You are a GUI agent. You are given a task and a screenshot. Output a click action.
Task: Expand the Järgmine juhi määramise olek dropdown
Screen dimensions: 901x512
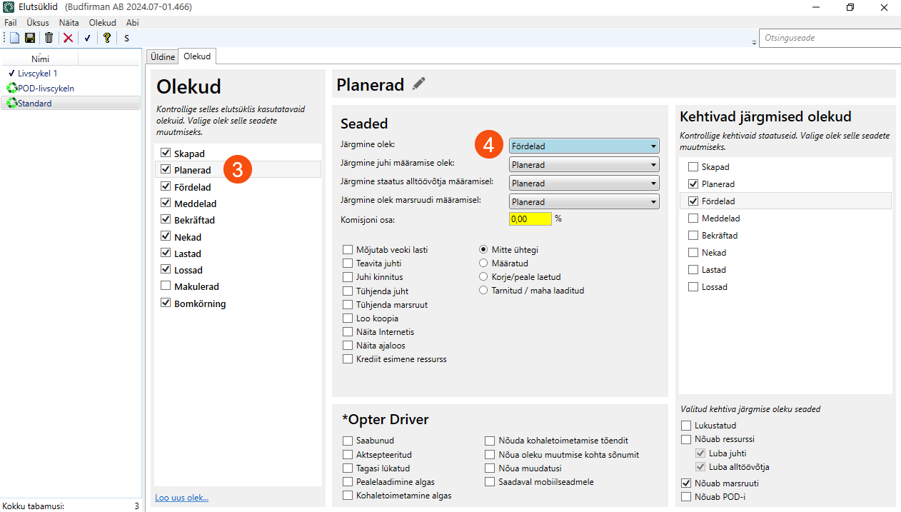pyautogui.click(x=583, y=165)
